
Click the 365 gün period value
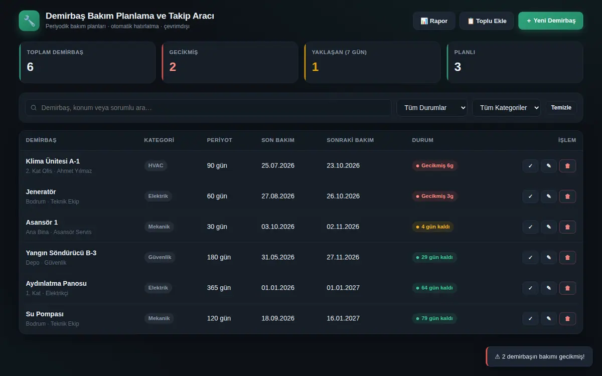point(219,288)
